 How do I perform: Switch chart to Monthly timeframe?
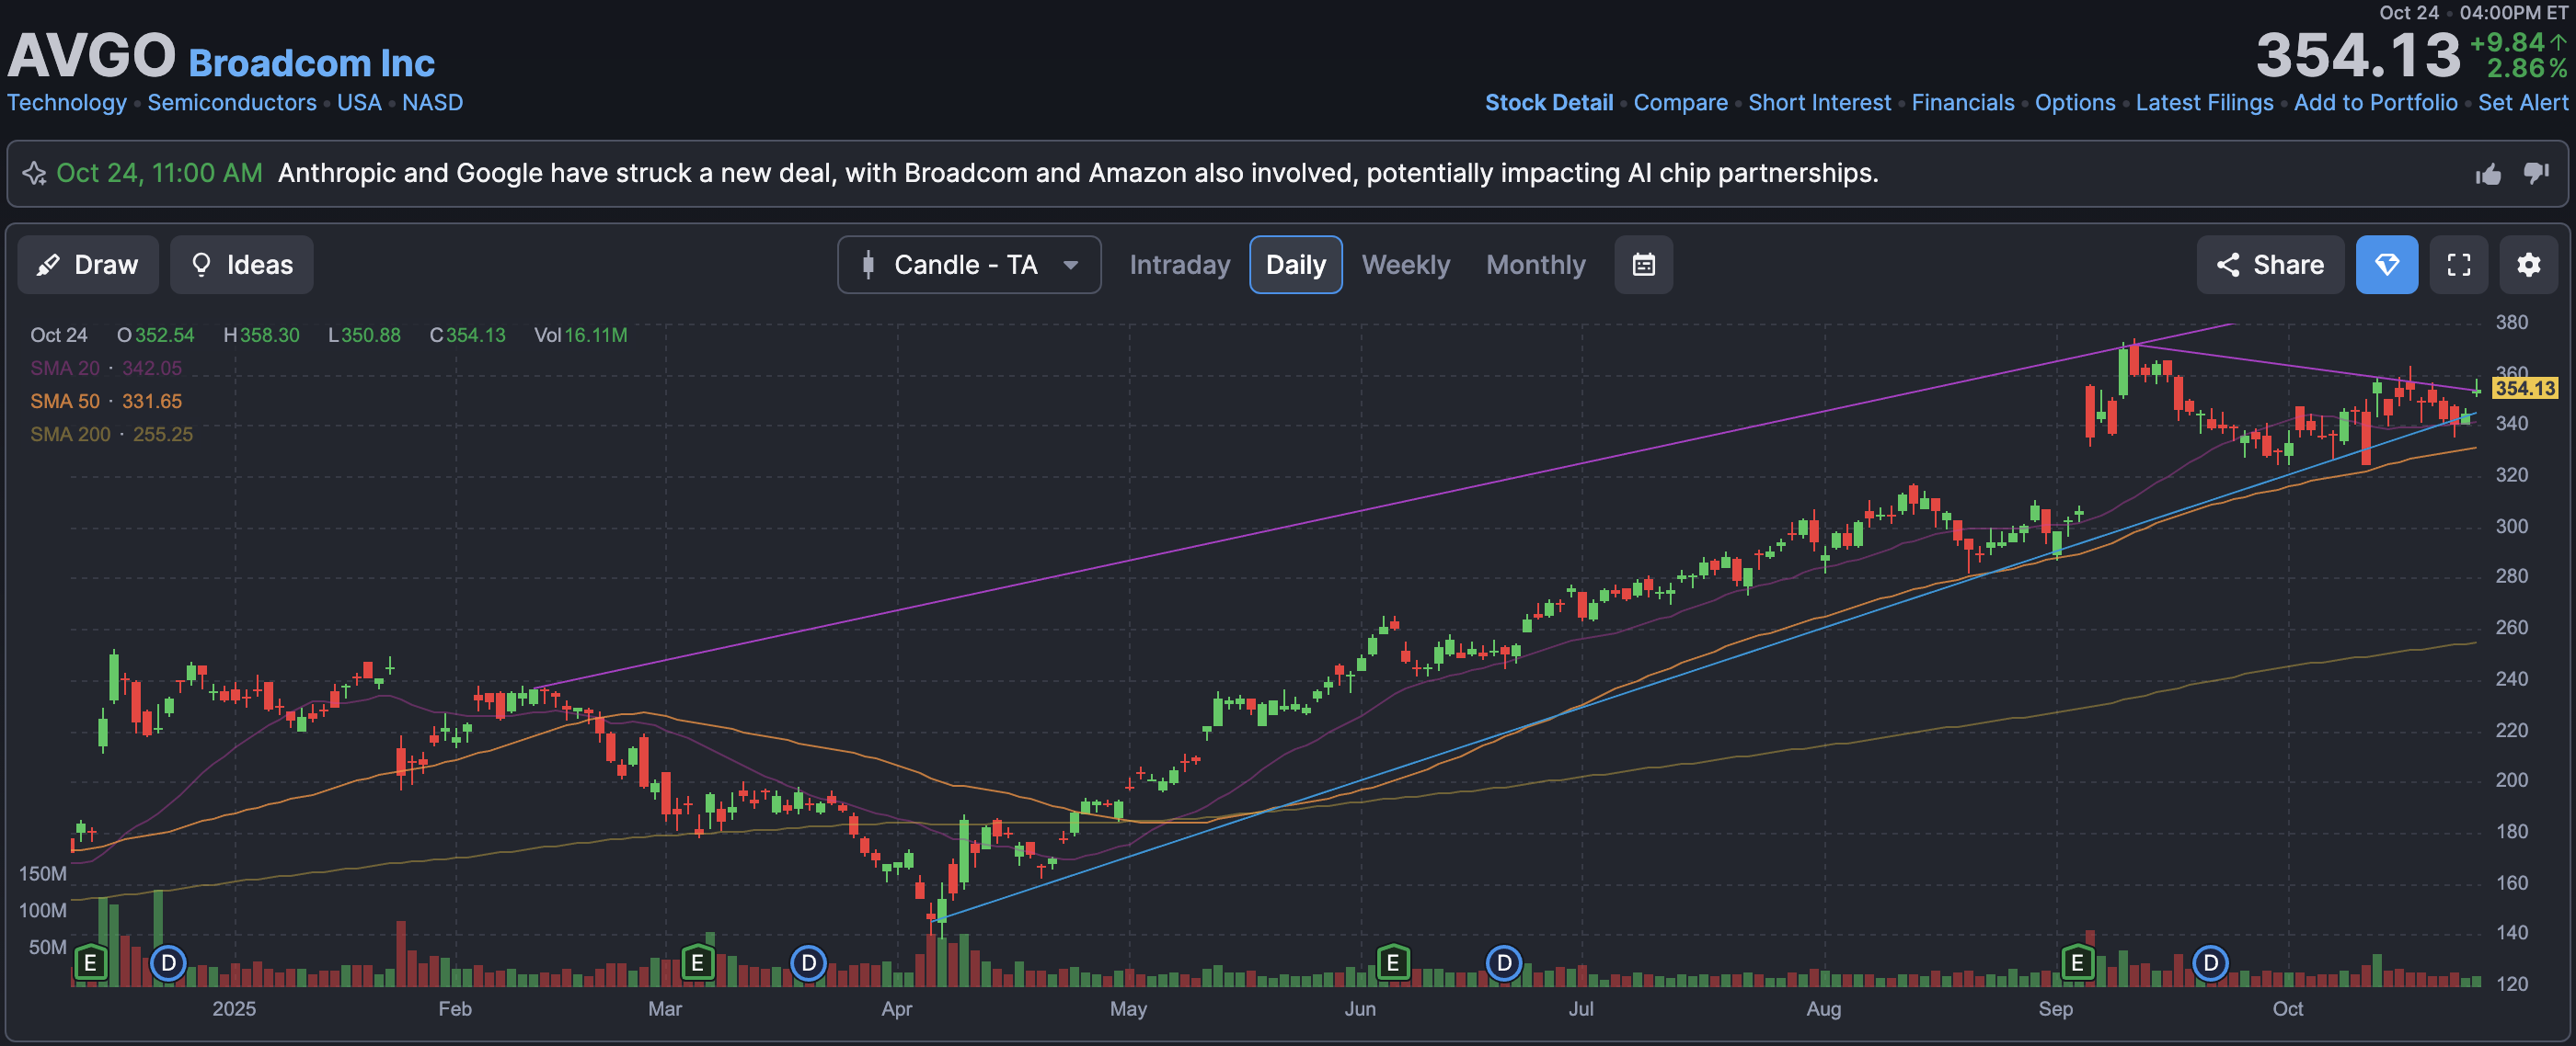click(x=1535, y=265)
